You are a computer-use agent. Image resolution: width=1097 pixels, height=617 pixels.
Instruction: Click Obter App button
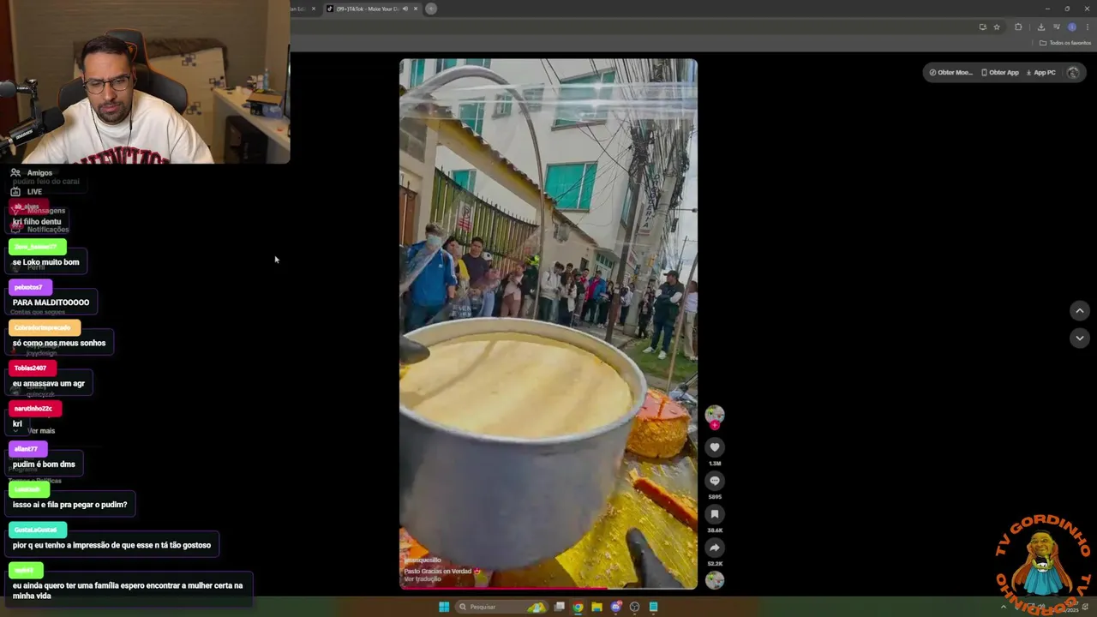1000,73
